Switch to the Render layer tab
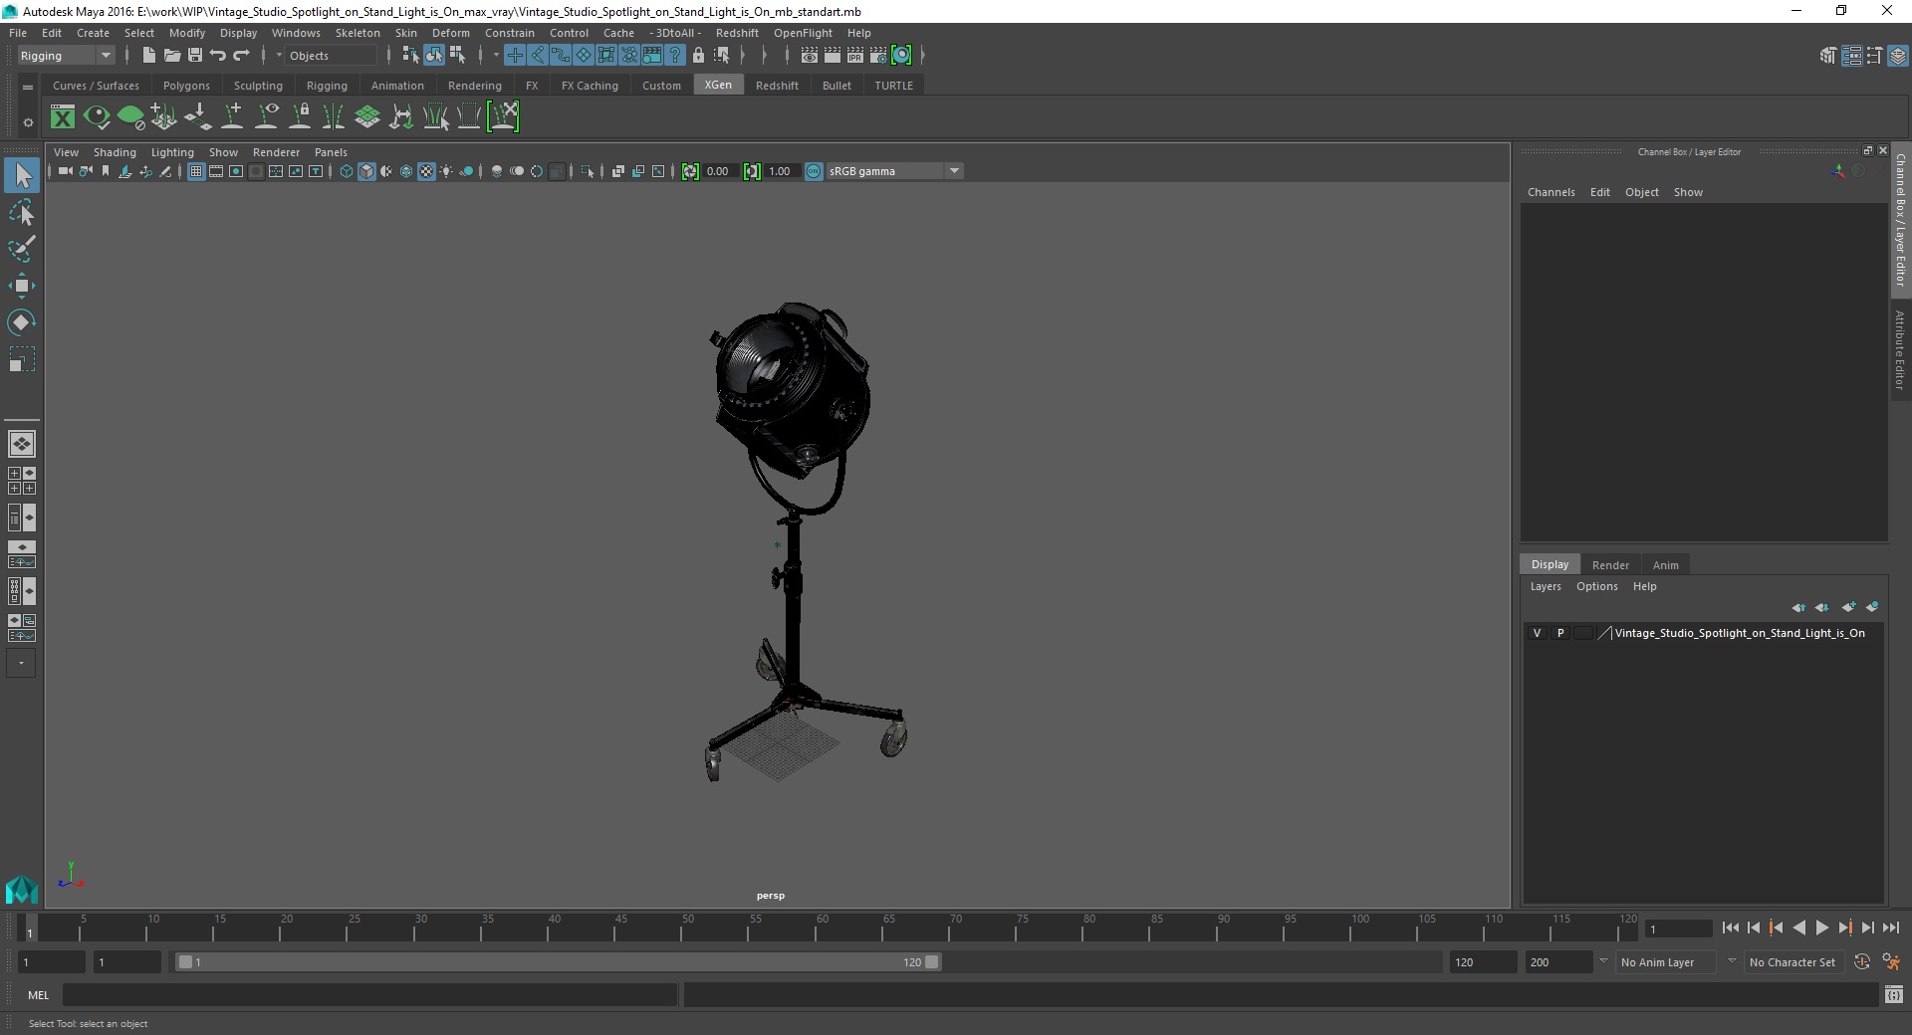Viewport: 1912px width, 1035px height. tap(1610, 564)
